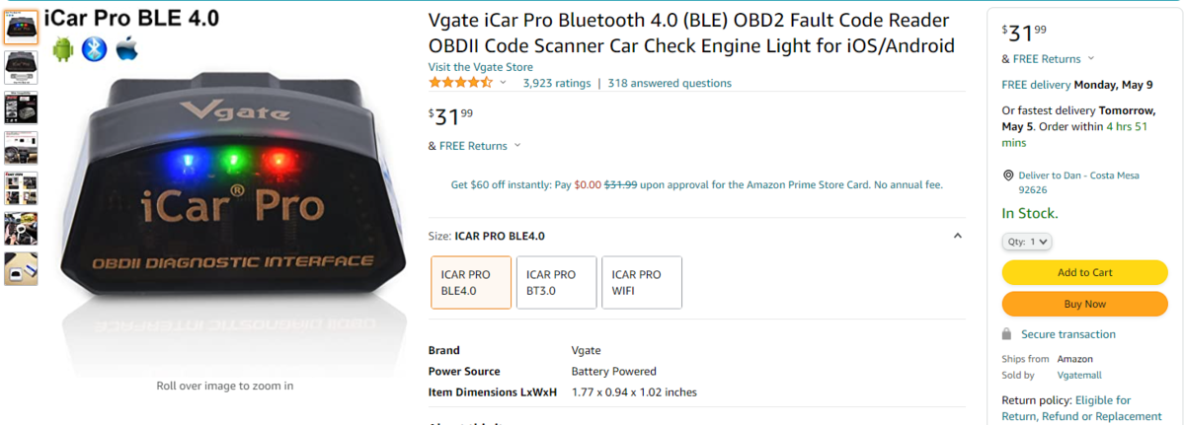Select the second product thumbnail
Image resolution: width=1185 pixels, height=425 pixels.
pyautogui.click(x=21, y=66)
